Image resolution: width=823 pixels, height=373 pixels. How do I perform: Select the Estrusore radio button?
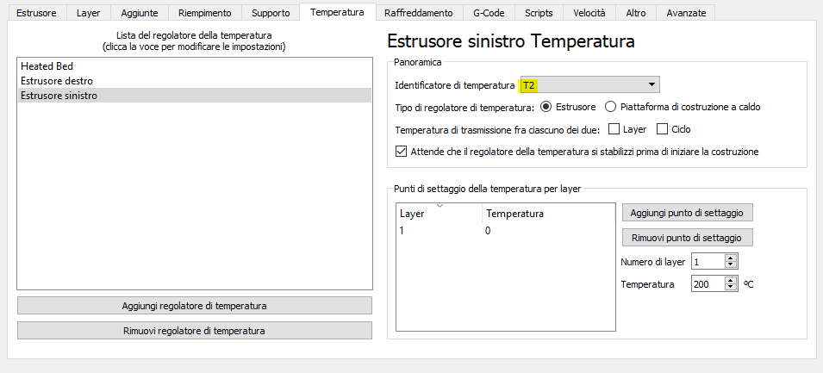pos(546,107)
